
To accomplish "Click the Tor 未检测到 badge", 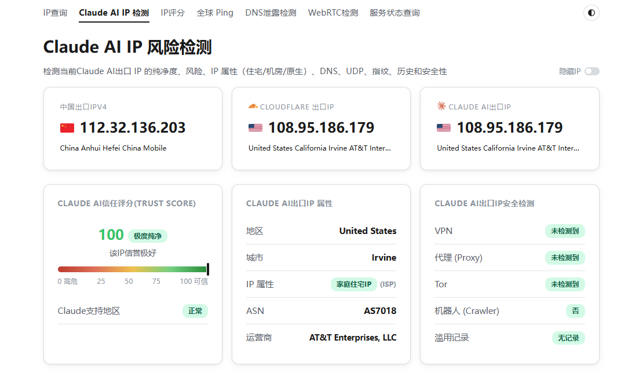I will 565,284.
